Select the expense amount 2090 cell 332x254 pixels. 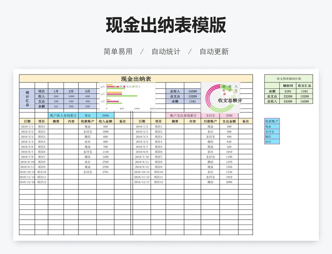point(229,182)
